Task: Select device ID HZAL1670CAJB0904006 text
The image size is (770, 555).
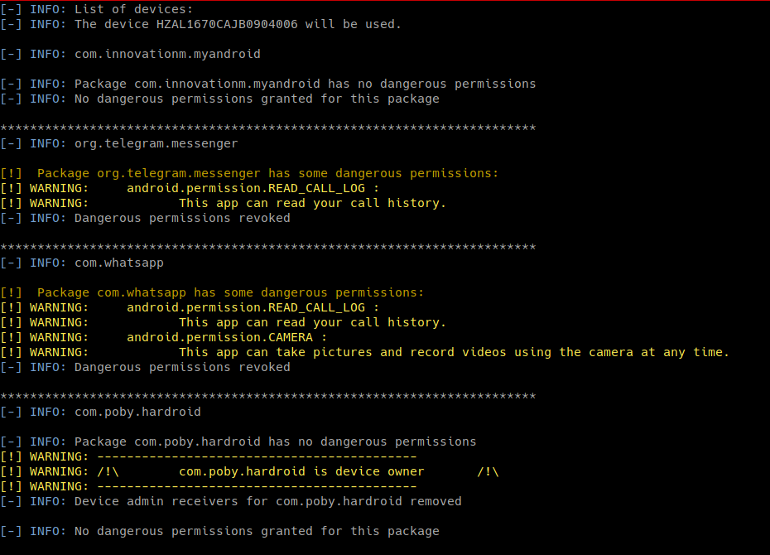Action: [227, 24]
